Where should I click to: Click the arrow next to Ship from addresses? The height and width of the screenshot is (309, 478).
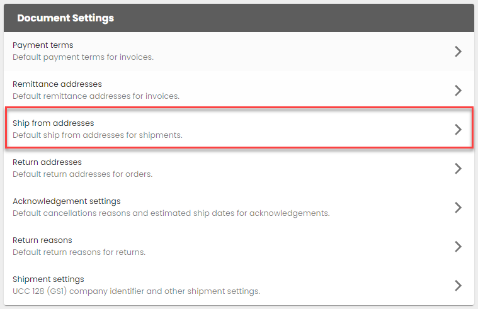pyautogui.click(x=458, y=130)
